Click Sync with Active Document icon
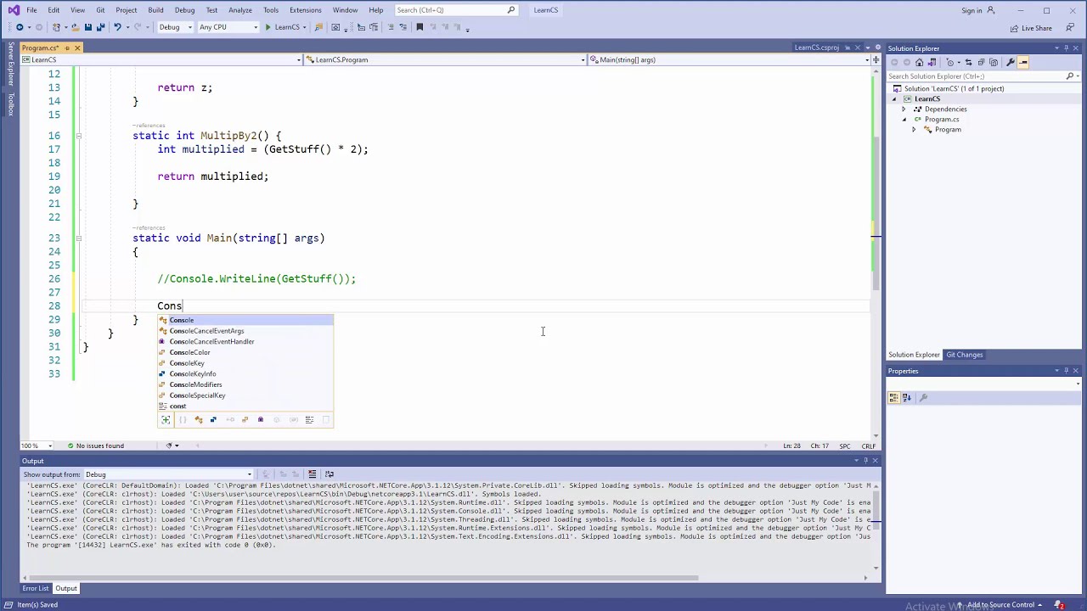Image resolution: width=1087 pixels, height=611 pixels. [x=969, y=62]
